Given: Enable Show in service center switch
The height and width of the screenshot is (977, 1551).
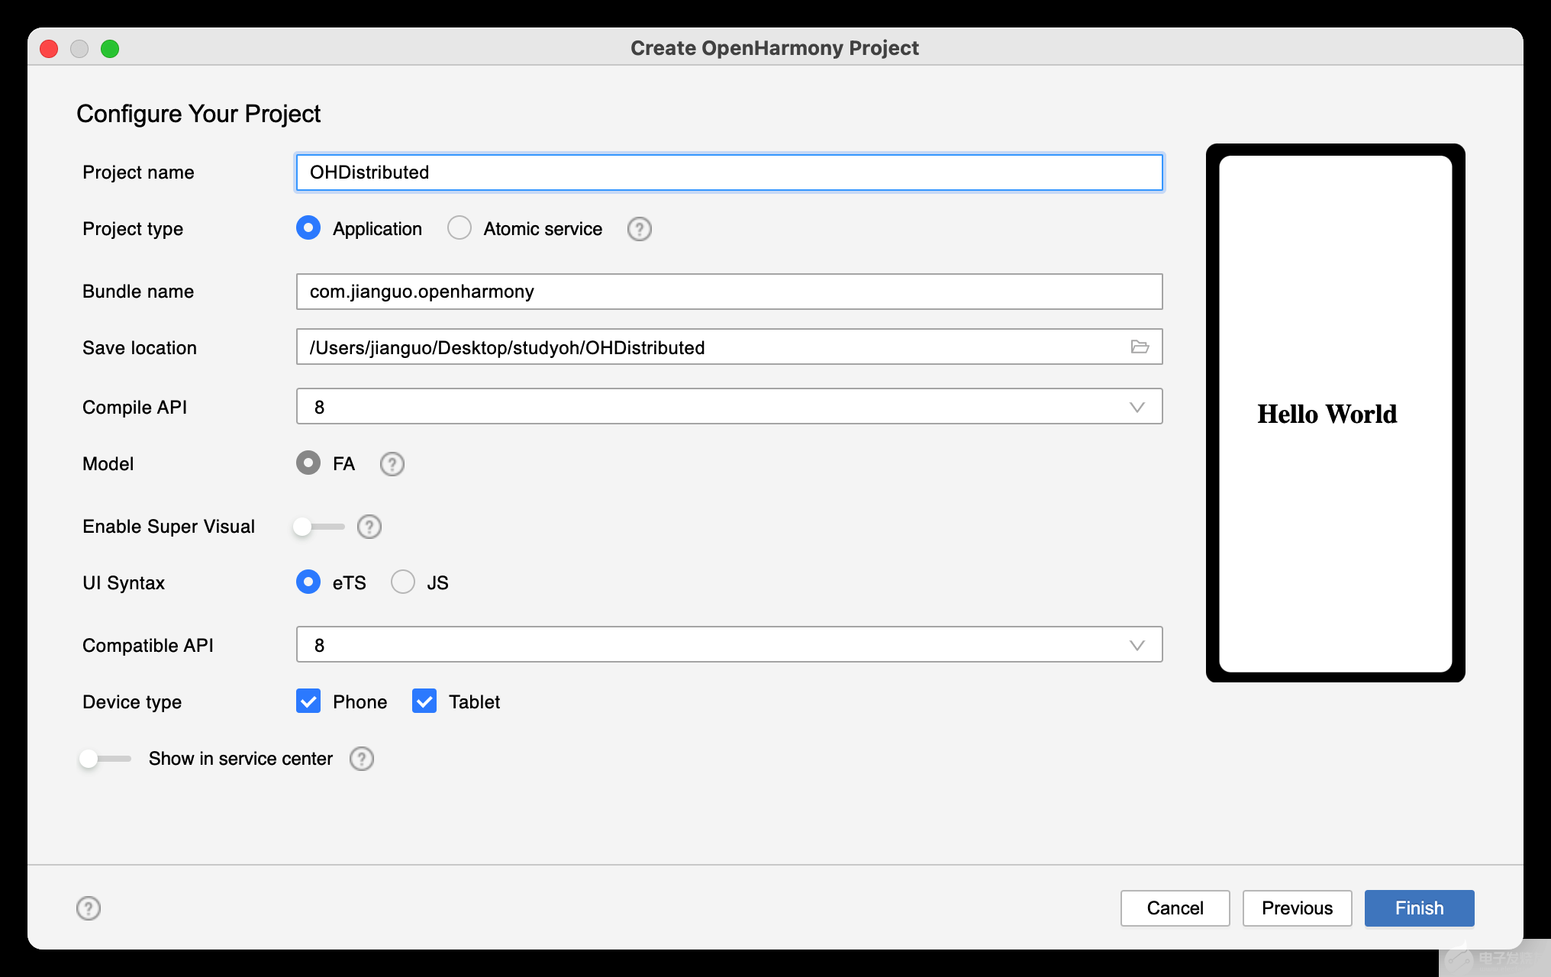Looking at the screenshot, I should pyautogui.click(x=104, y=759).
